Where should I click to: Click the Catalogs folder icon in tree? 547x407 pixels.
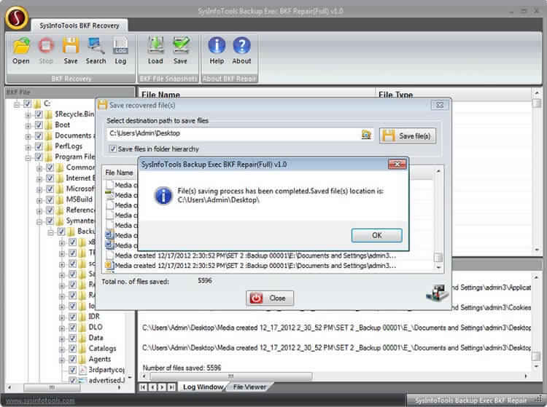82,349
